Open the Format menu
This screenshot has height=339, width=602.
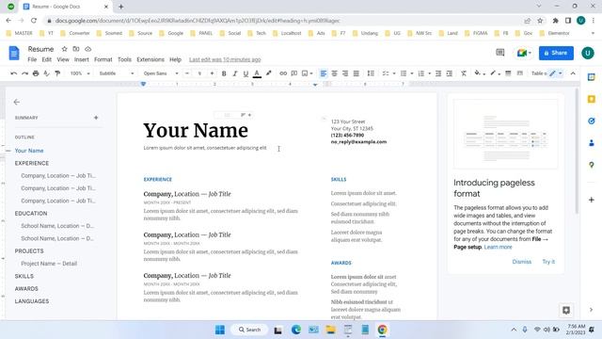[x=103, y=59]
